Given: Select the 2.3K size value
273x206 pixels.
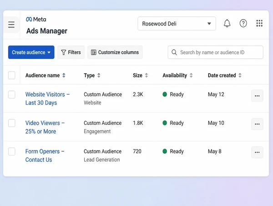Looking at the screenshot, I should pos(138,94).
